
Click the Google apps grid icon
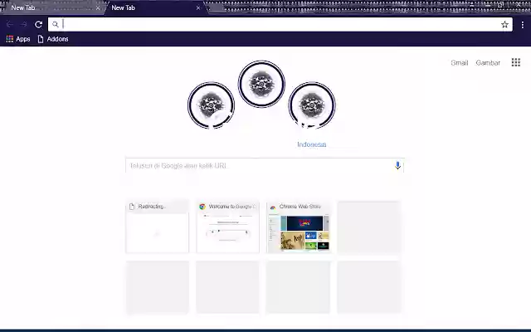coord(516,62)
